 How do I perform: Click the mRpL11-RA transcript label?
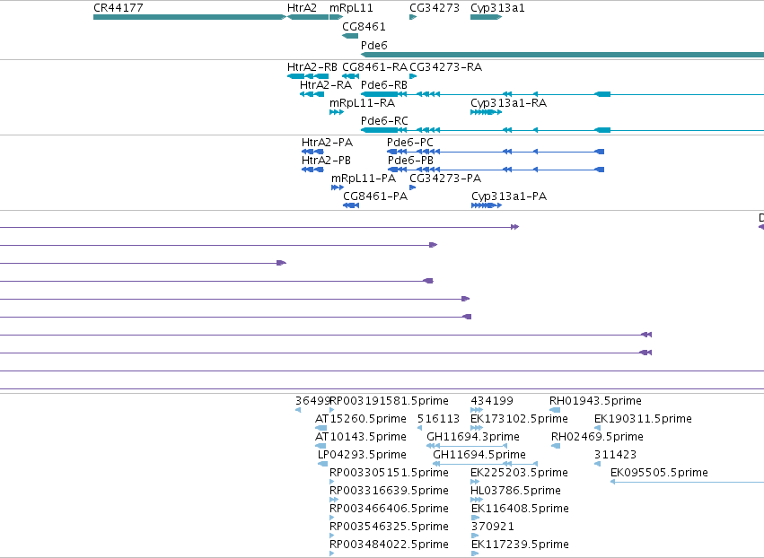(362, 103)
